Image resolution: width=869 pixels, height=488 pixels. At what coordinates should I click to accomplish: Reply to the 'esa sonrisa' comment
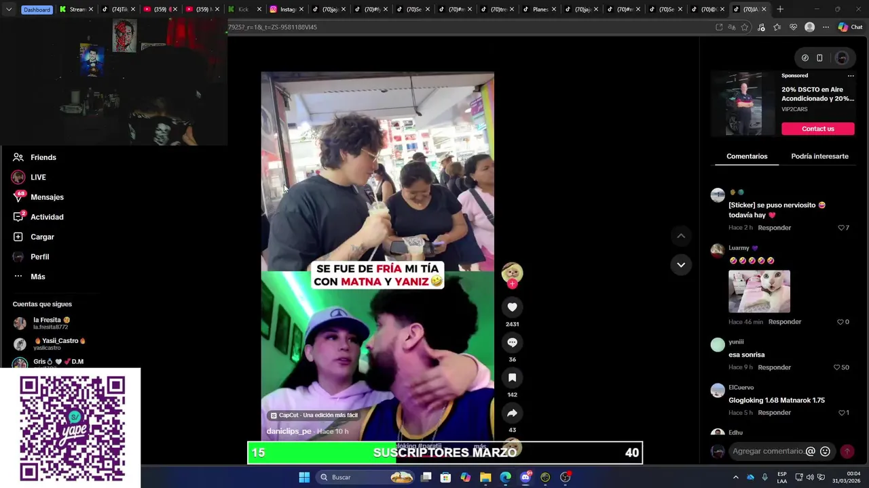(x=775, y=367)
